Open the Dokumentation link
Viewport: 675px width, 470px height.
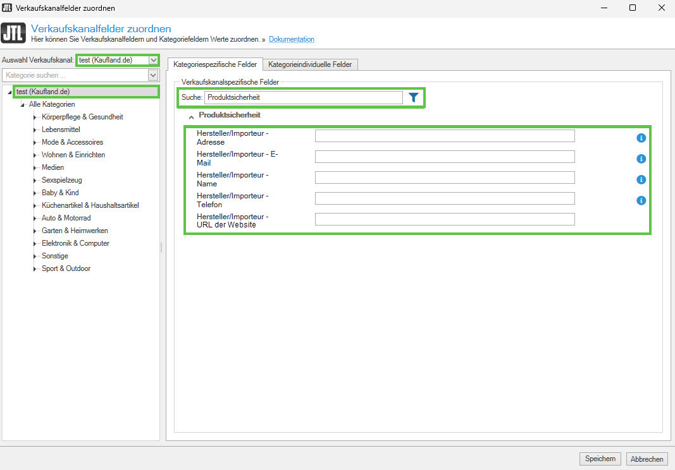point(291,39)
